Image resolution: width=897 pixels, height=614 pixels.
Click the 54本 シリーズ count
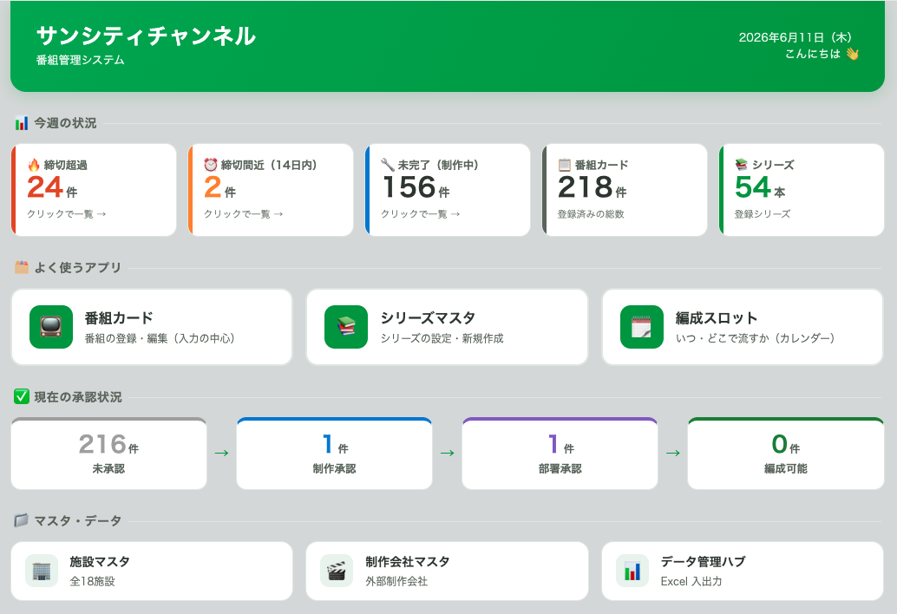tap(759, 187)
